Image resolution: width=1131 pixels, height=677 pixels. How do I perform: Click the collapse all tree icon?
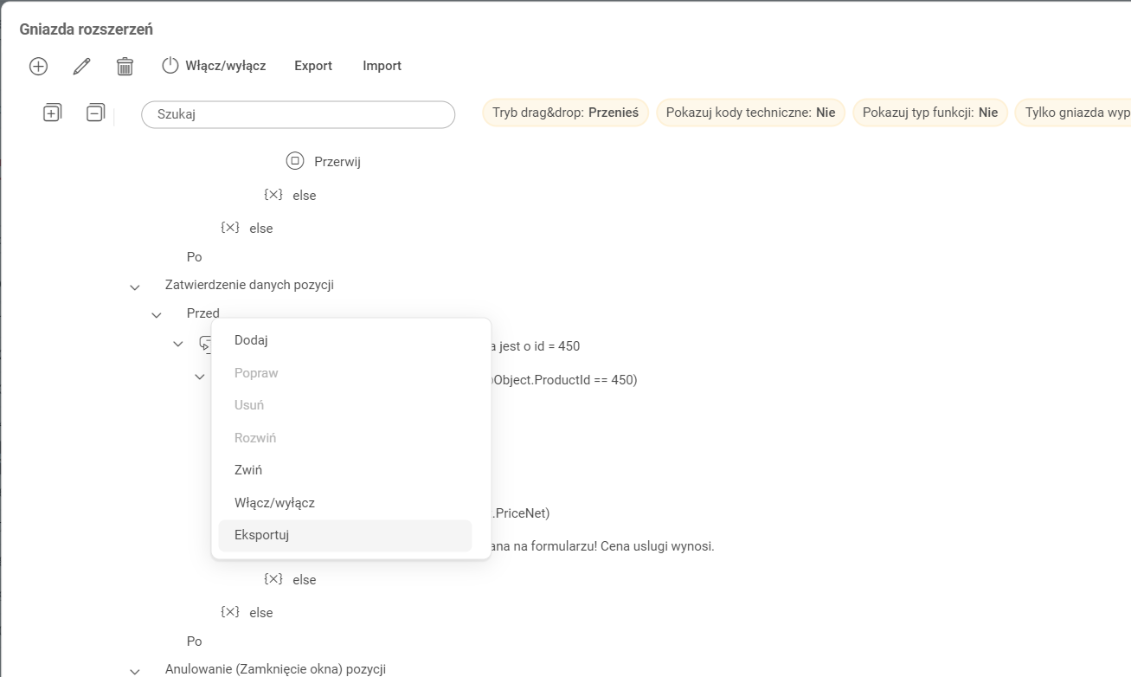pos(95,113)
